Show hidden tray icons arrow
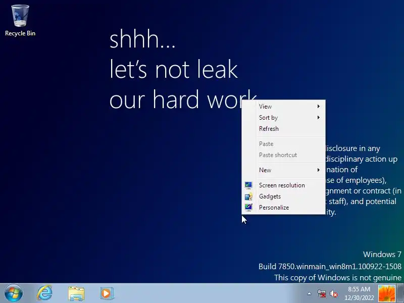 [309, 293]
